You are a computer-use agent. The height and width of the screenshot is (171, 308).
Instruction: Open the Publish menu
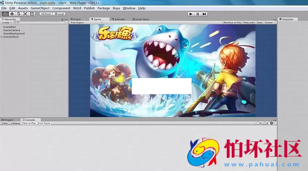click(89, 8)
